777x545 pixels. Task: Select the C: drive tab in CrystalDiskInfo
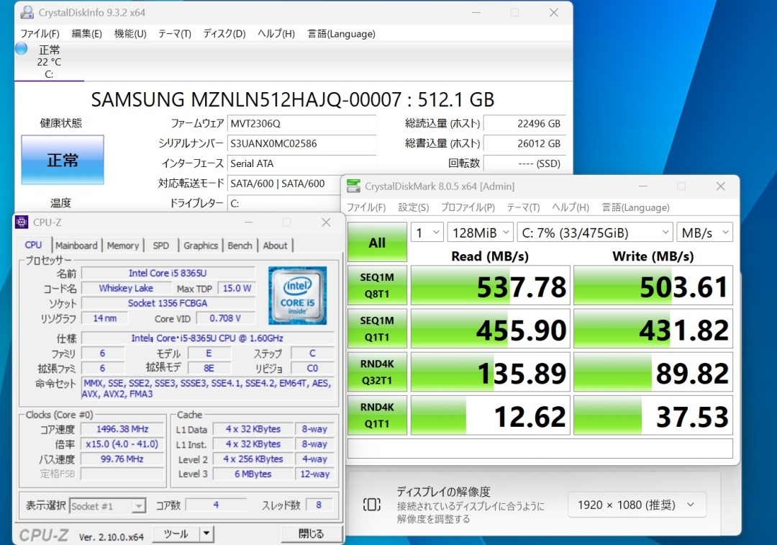tap(49, 62)
